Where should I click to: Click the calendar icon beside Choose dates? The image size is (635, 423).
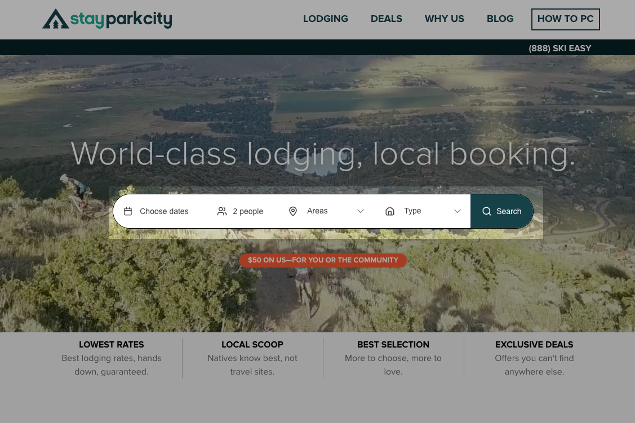click(x=128, y=211)
